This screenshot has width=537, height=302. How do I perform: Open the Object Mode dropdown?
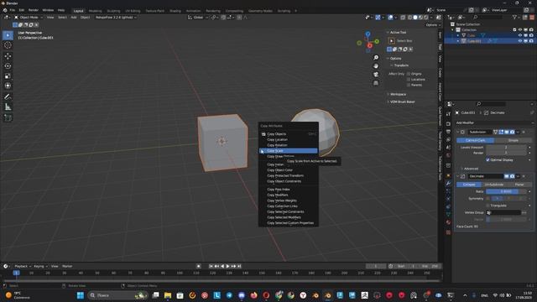pos(29,17)
